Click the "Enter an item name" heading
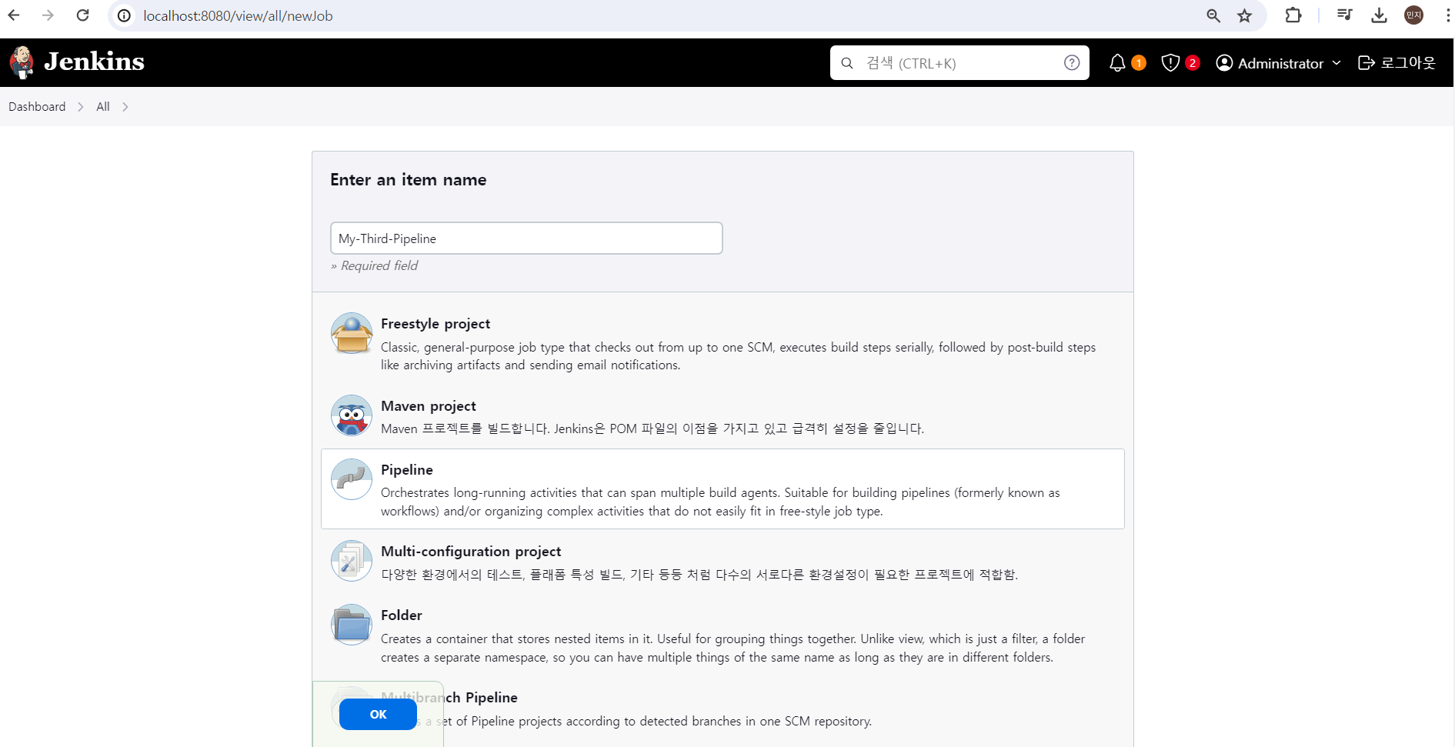Viewport: 1455px width, 747px height. 409,180
